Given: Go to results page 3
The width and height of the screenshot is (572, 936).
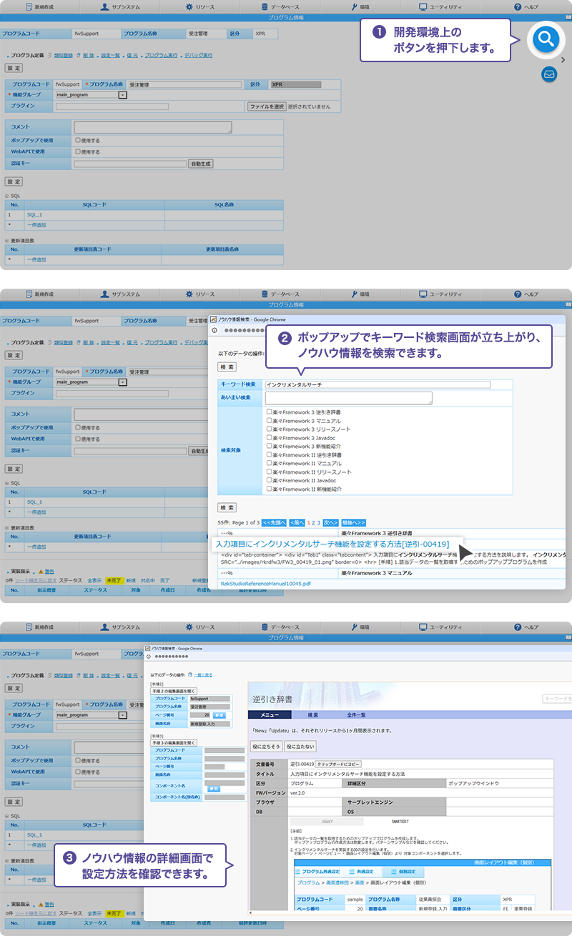Looking at the screenshot, I should (x=320, y=523).
